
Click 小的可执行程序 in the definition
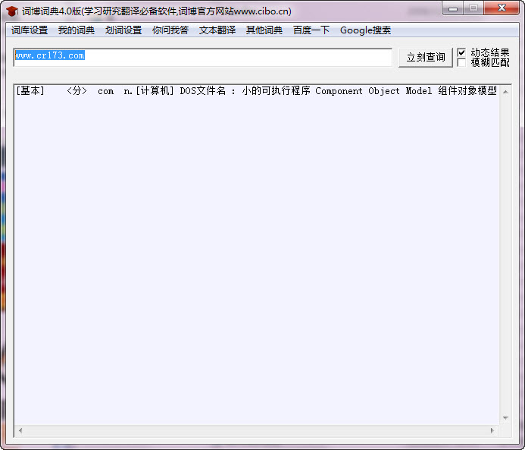pos(277,90)
